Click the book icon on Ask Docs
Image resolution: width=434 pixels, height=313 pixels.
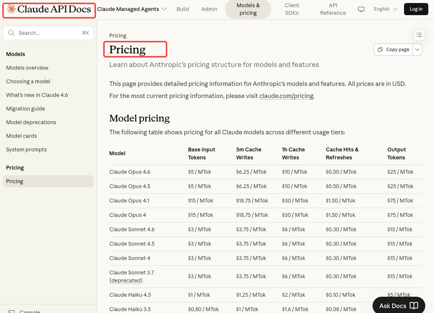414,305
